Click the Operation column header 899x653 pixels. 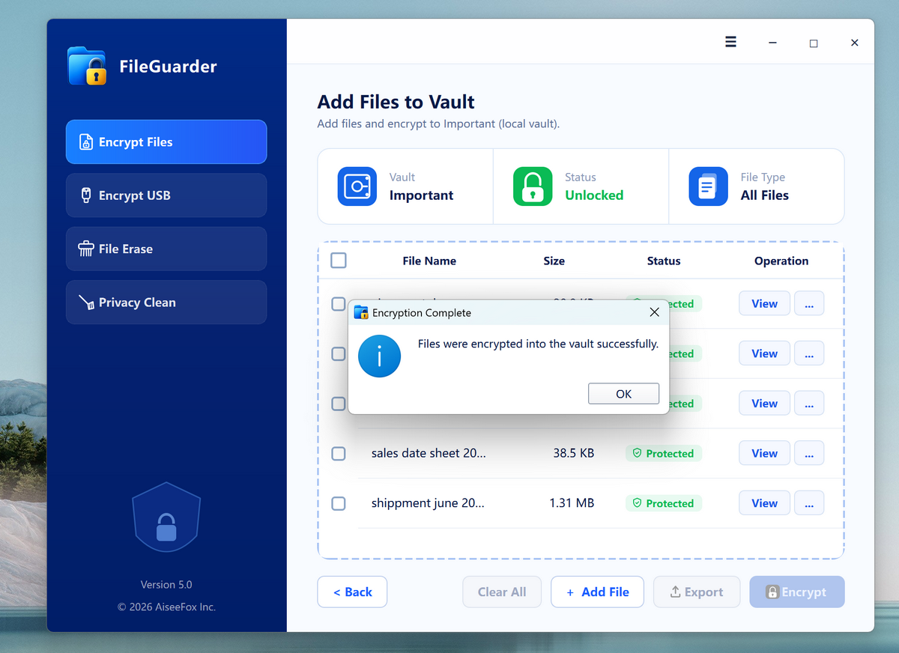[781, 261]
